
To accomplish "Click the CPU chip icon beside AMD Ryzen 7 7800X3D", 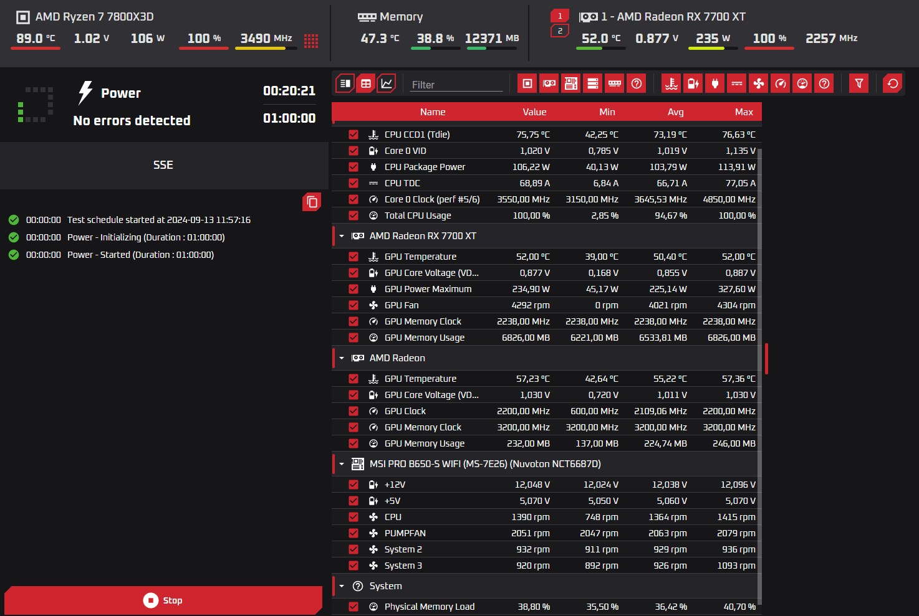I will (23, 17).
